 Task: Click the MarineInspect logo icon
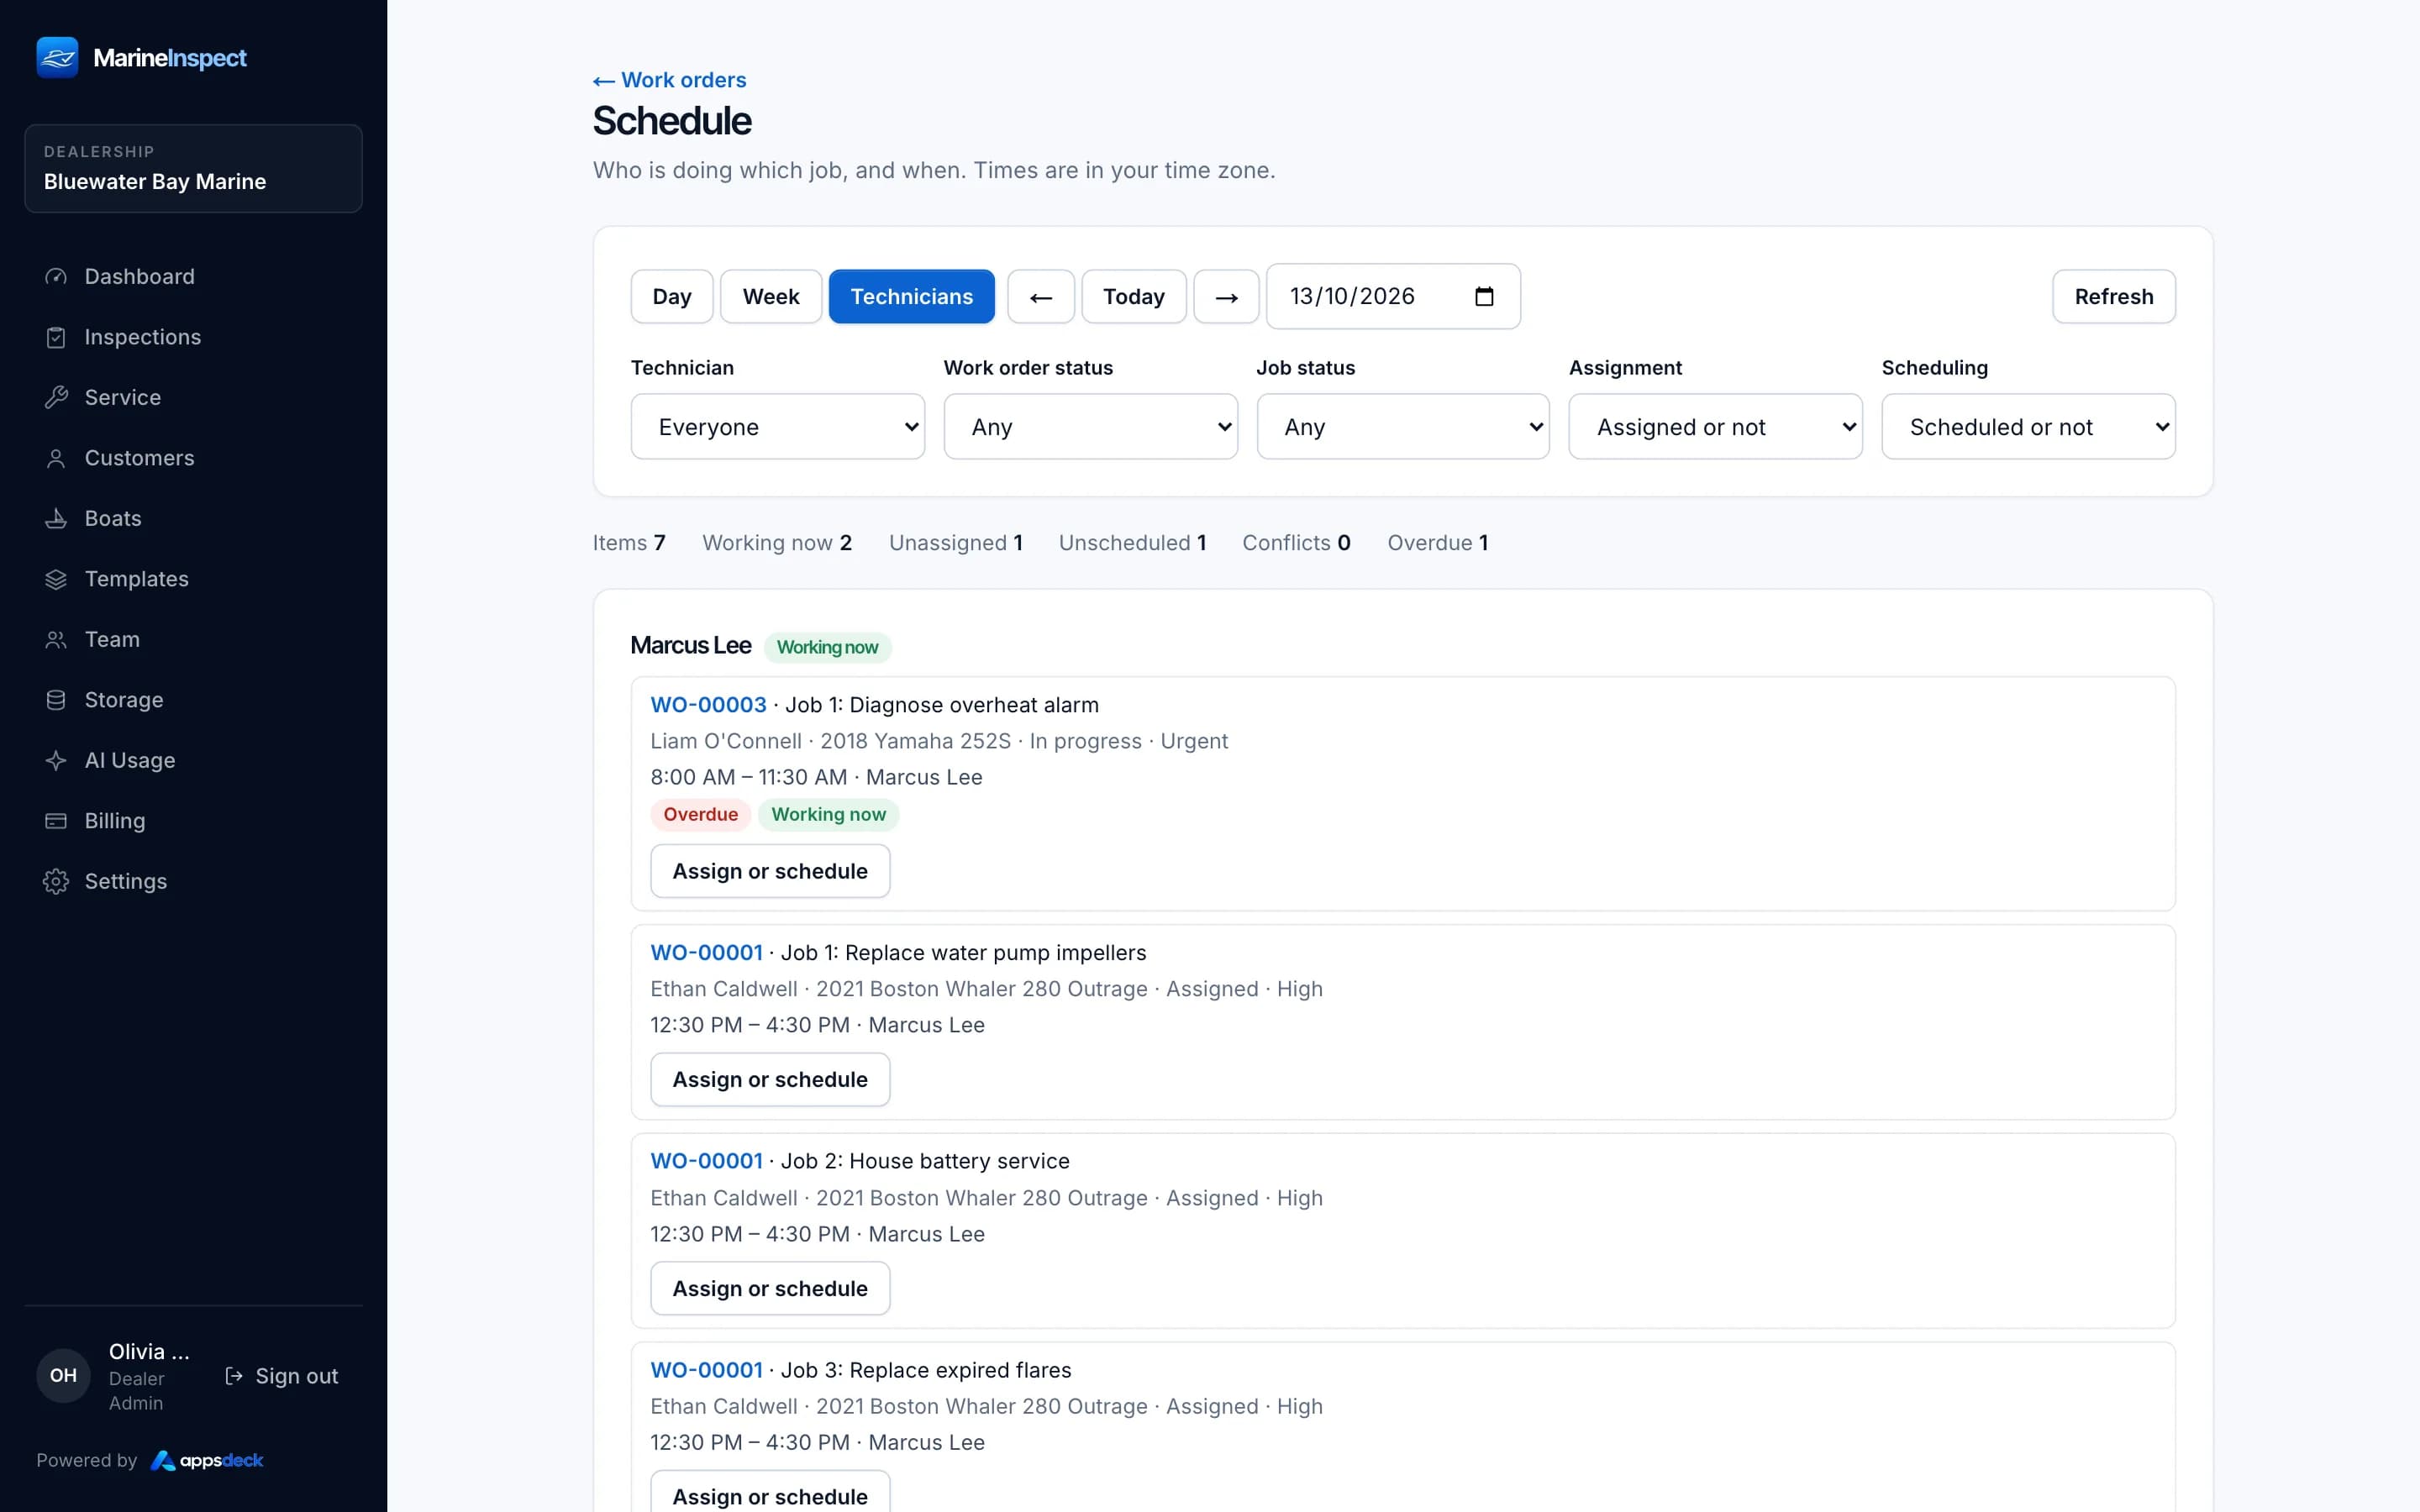(57, 57)
